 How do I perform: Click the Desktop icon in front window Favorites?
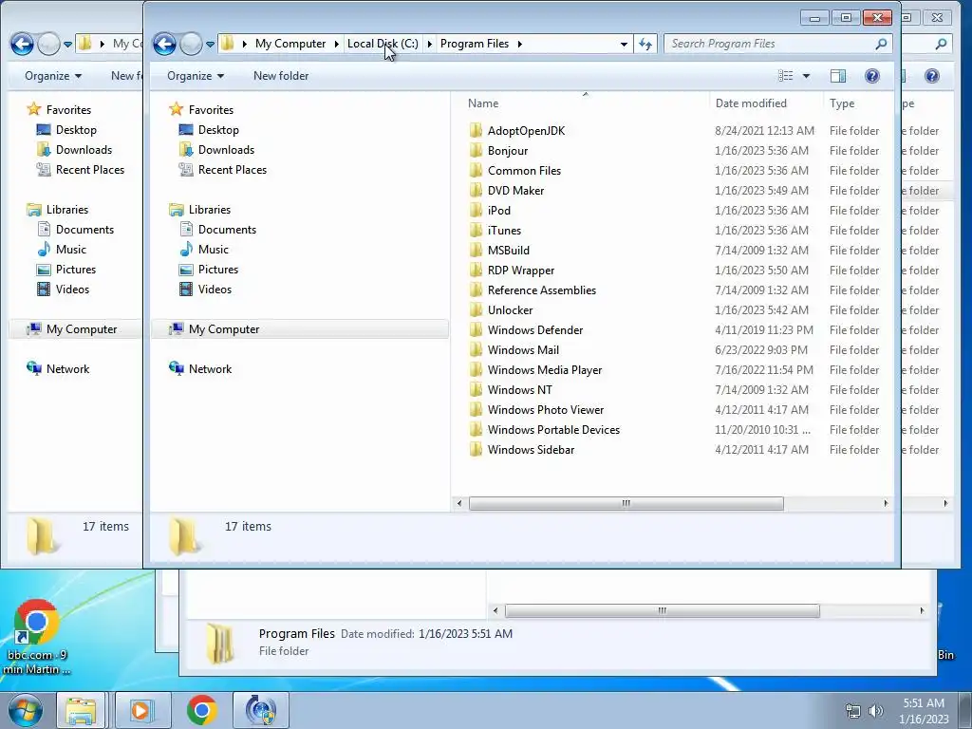point(186,129)
